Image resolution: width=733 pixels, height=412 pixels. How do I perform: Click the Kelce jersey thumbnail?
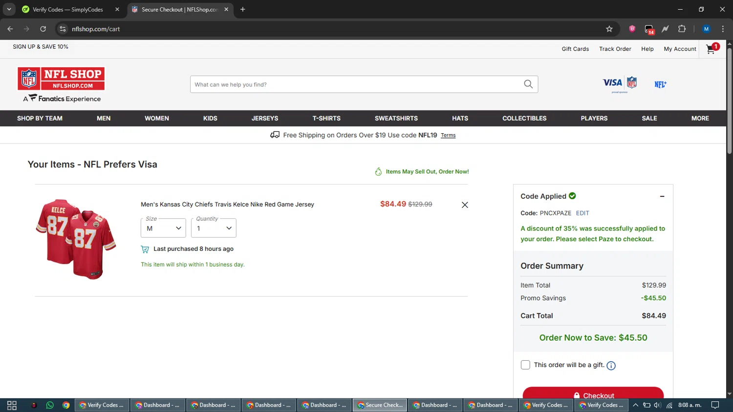click(x=76, y=239)
